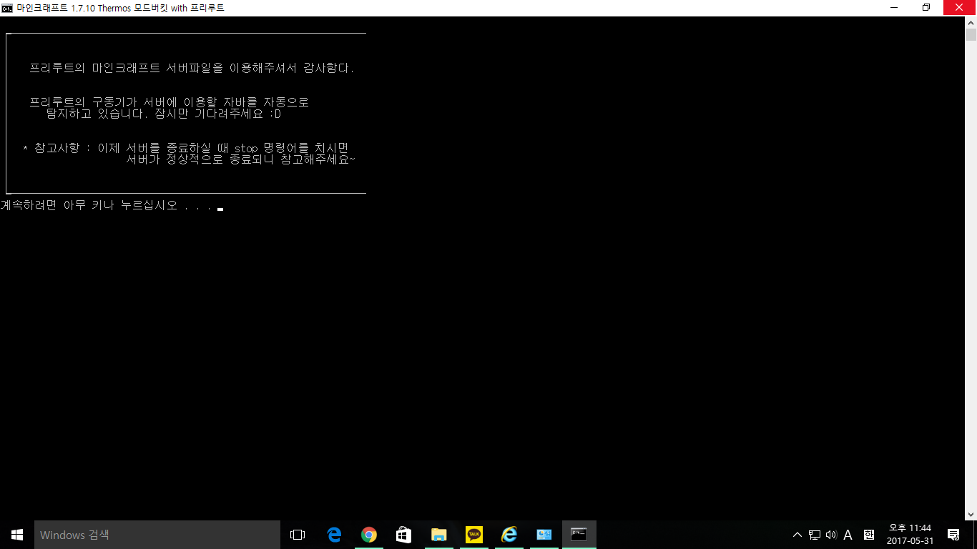Viewport: 977px width, 549px height.
Task: Open Task View from taskbar
Action: [x=298, y=535]
